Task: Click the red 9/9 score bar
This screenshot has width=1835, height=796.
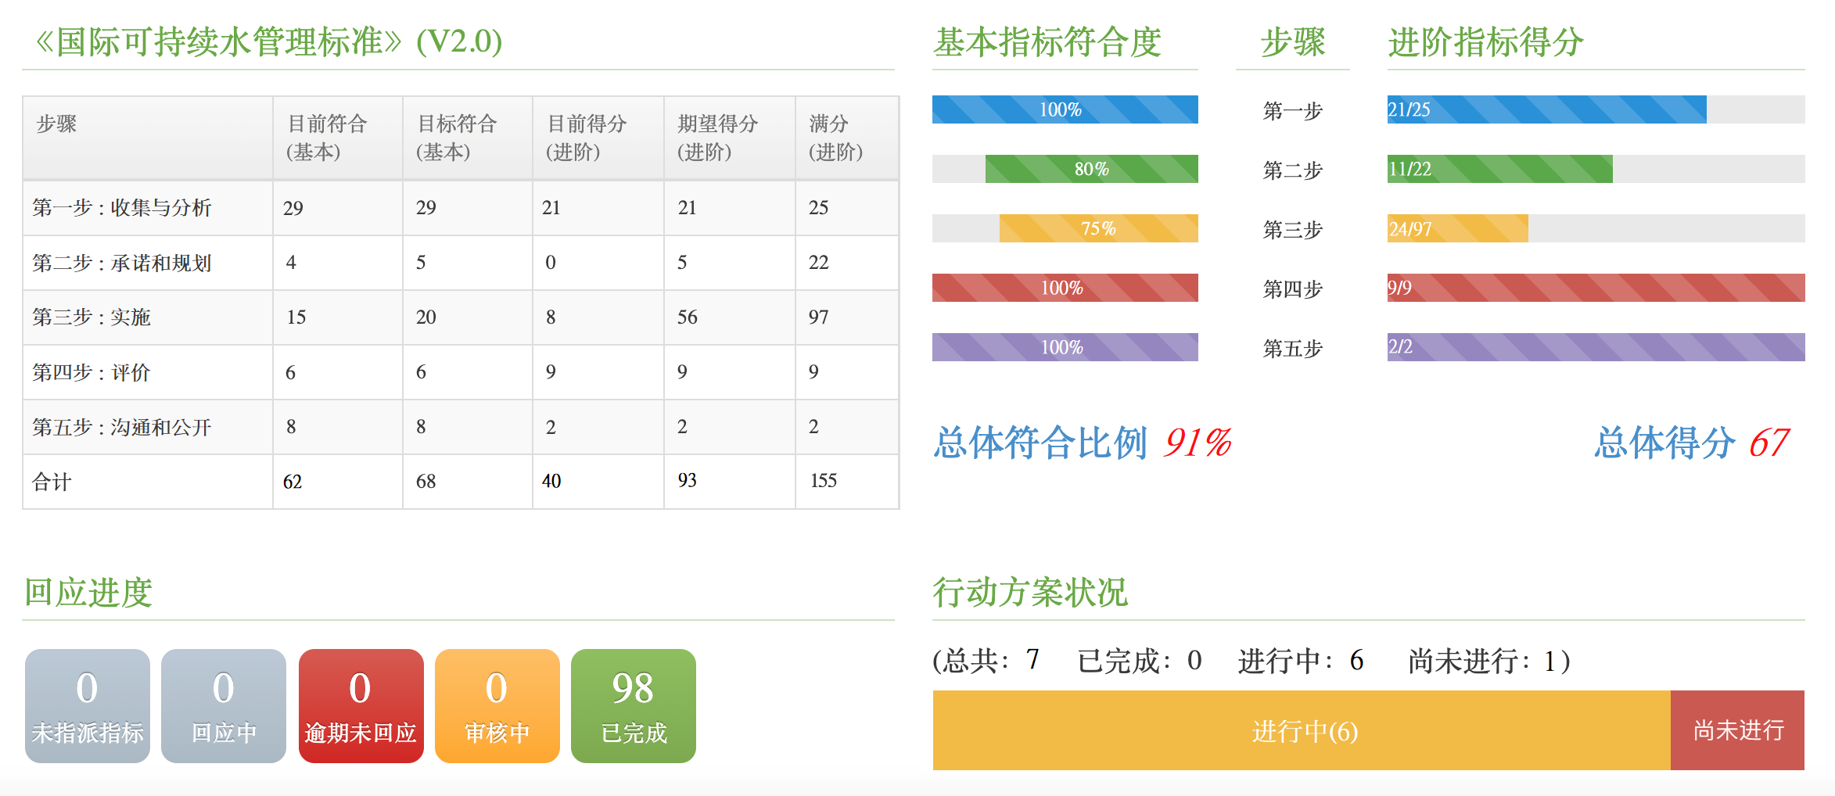Action: (x=1596, y=288)
